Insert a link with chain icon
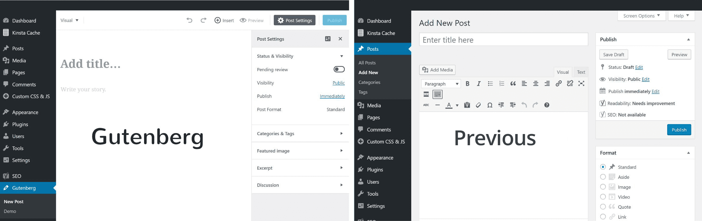The width and height of the screenshot is (702, 221). pyautogui.click(x=558, y=84)
